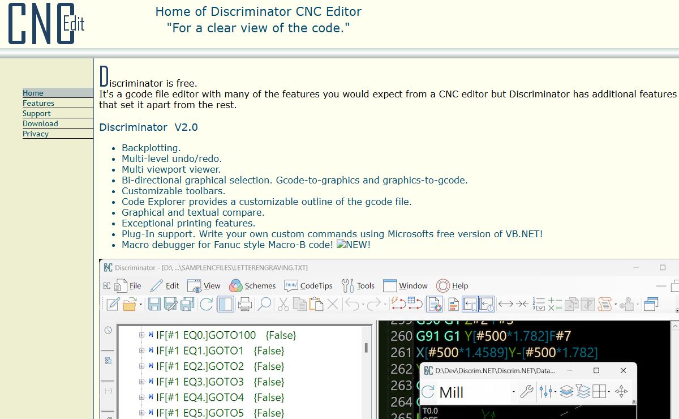Open the Schemes menu
This screenshot has width=679, height=419.
[x=252, y=285]
